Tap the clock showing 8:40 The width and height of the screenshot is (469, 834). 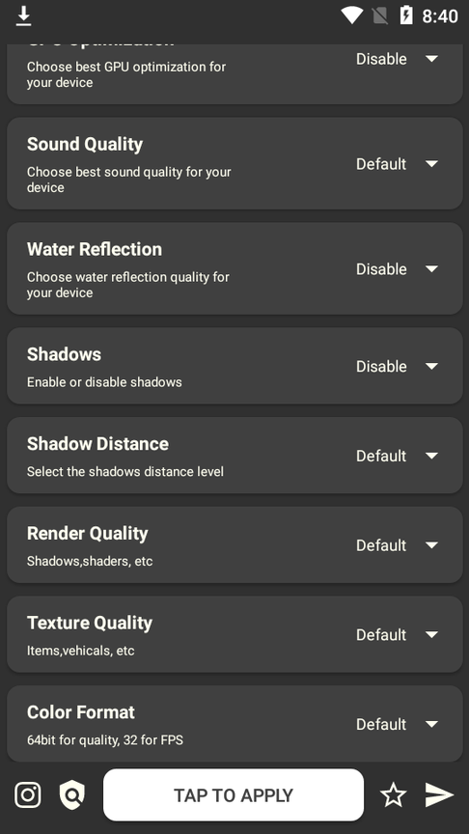point(440,16)
